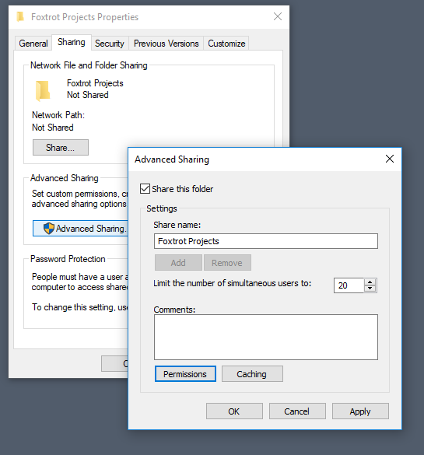Click the Foxtrot Projects folder icon in sharing section
Viewport: 424px width, 455px height.
click(x=43, y=90)
